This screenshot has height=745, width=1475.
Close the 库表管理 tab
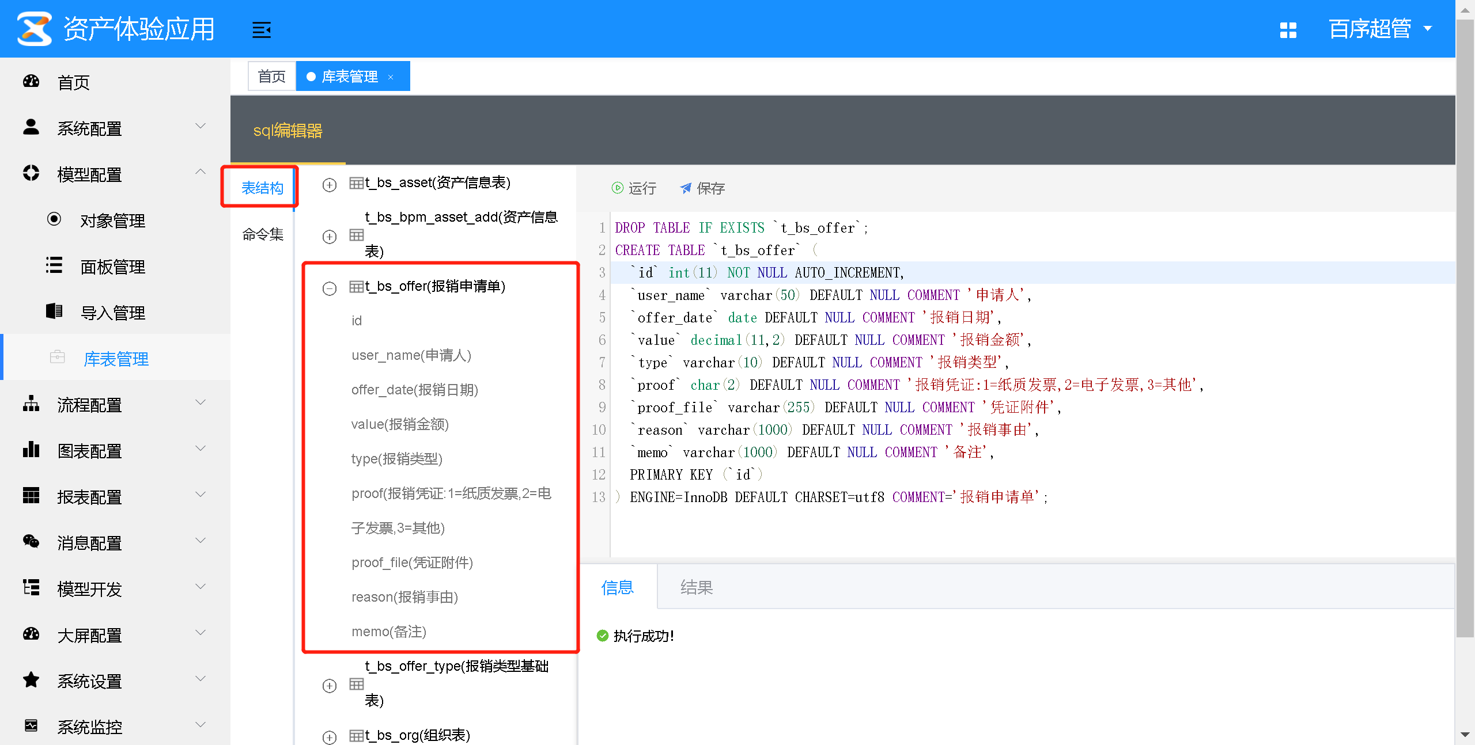[391, 77]
